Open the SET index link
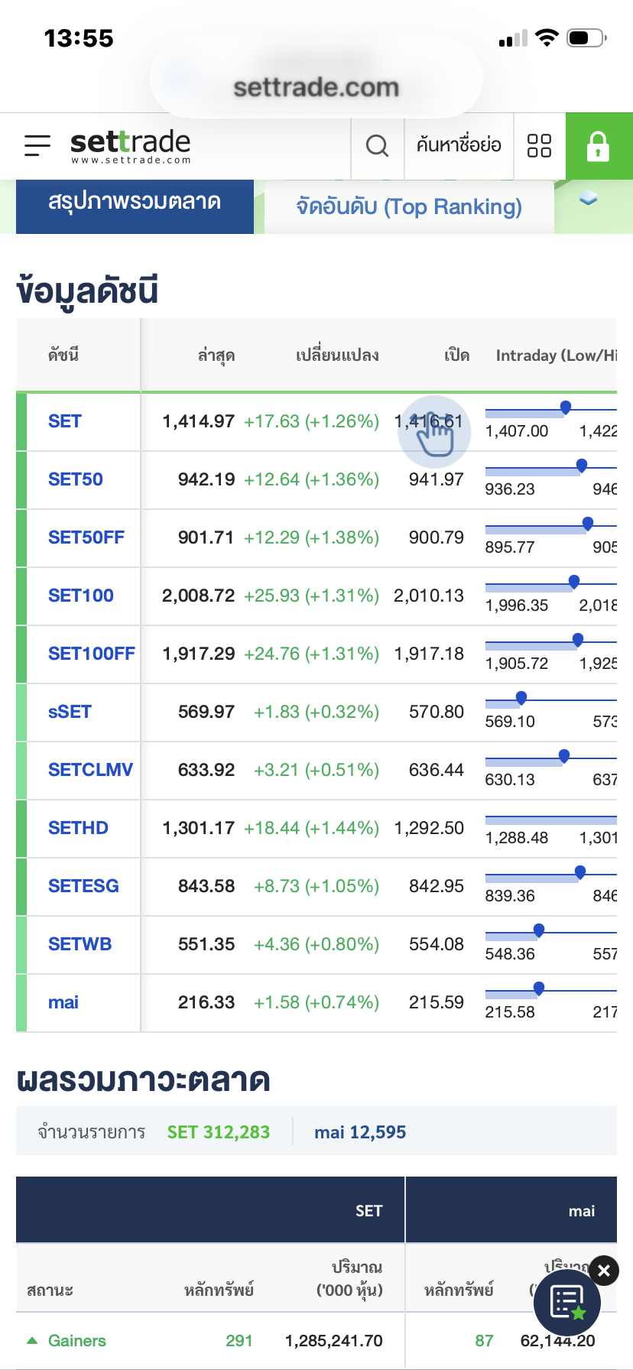 pos(65,421)
